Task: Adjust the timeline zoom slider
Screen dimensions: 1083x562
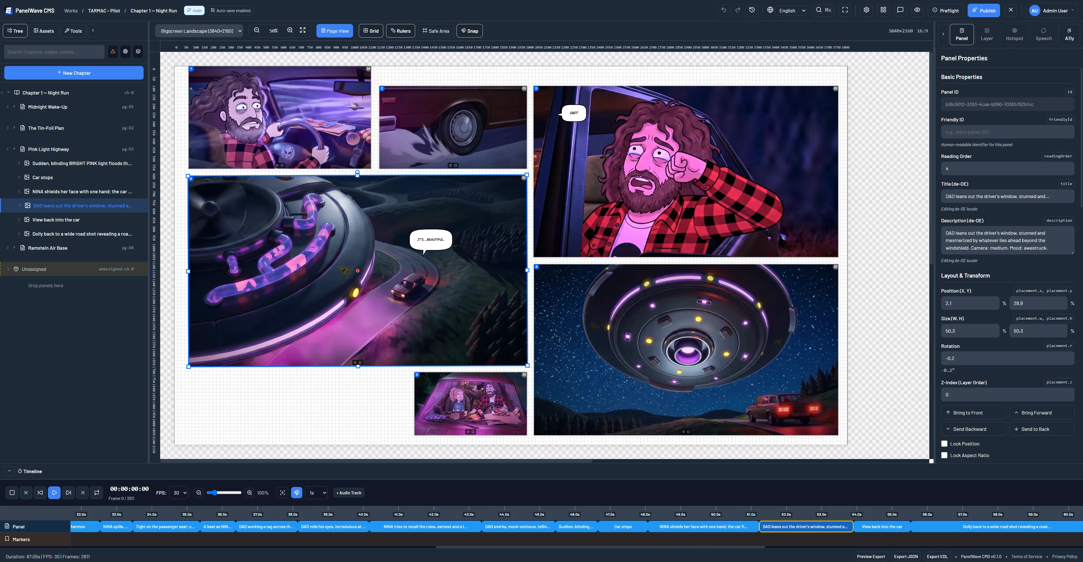Action: point(224,493)
